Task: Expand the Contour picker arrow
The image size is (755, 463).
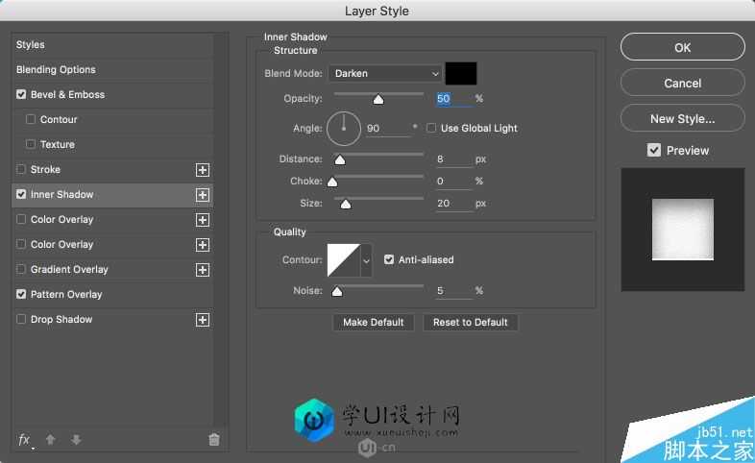Action: 366,259
